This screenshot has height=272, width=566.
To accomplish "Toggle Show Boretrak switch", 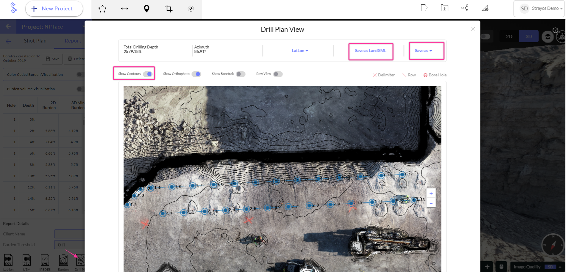I will pos(241,74).
